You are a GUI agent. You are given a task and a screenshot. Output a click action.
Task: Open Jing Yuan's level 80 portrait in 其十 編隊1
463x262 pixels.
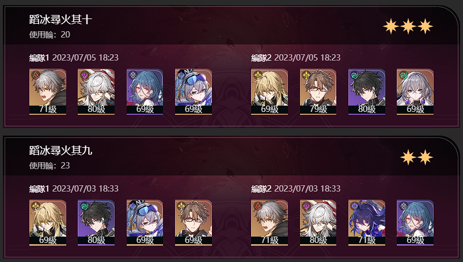tap(96, 92)
